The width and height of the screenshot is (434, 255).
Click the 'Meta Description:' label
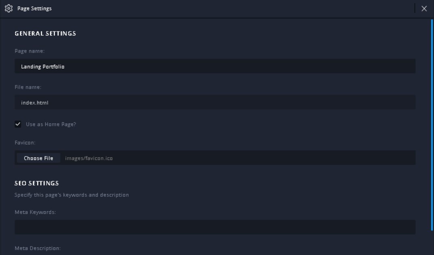pos(38,248)
